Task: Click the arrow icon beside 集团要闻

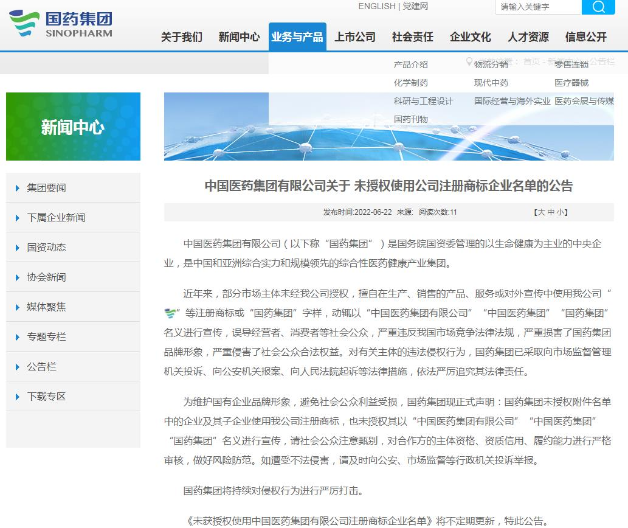Action: 17,189
